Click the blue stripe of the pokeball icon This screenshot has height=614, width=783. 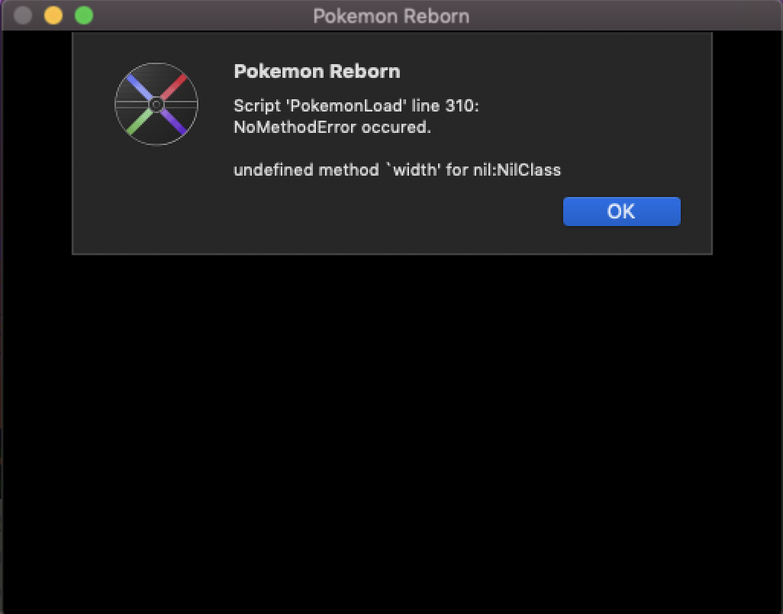click(140, 87)
